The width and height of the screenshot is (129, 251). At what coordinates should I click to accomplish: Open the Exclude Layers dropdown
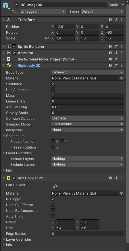(88, 164)
